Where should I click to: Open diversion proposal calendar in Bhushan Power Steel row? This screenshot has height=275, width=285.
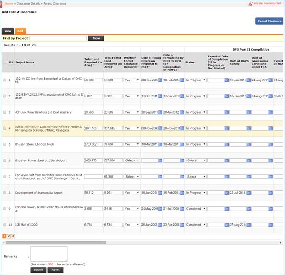point(160,160)
